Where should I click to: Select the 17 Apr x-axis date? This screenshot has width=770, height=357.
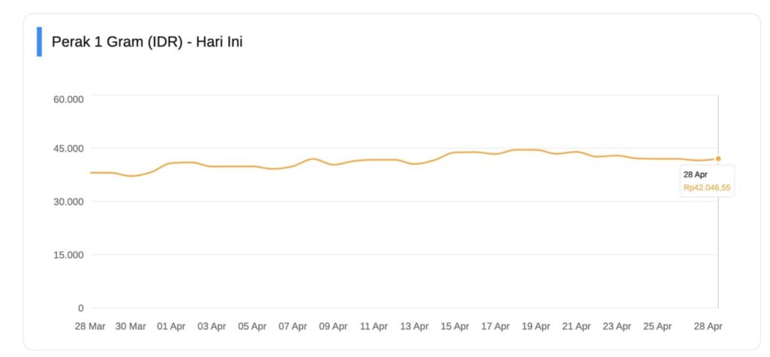(496, 326)
